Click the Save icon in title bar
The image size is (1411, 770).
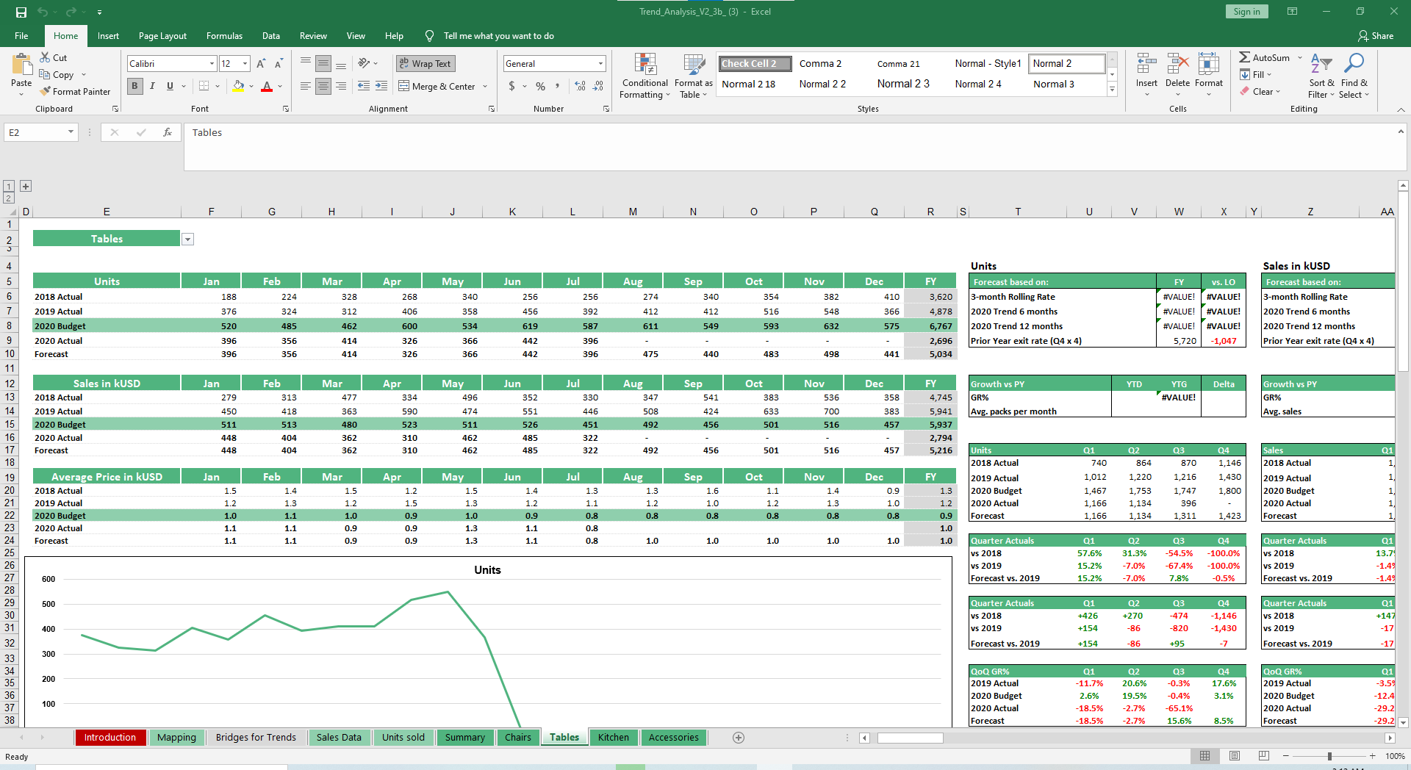tap(21, 12)
